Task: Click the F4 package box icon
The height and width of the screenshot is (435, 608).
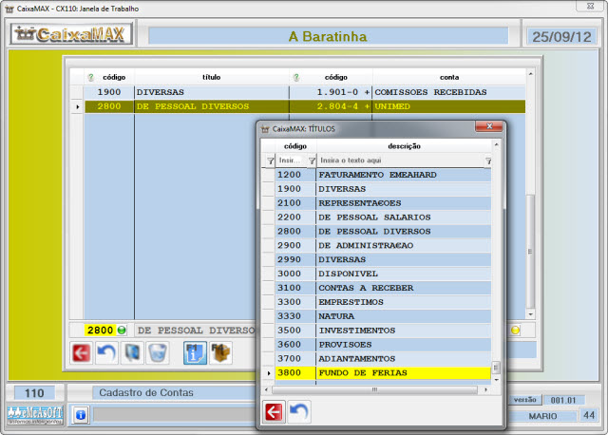Action: (x=220, y=354)
